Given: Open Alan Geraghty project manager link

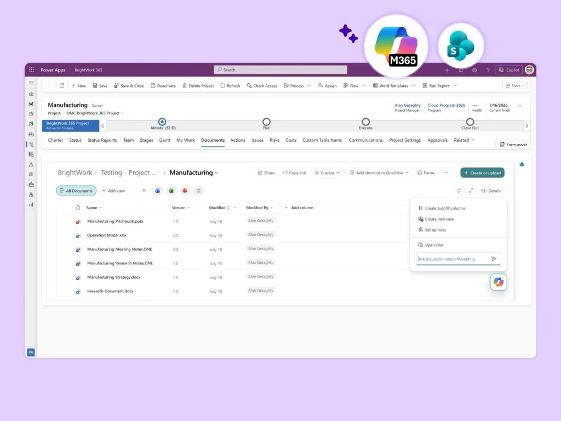Looking at the screenshot, I should [x=407, y=105].
